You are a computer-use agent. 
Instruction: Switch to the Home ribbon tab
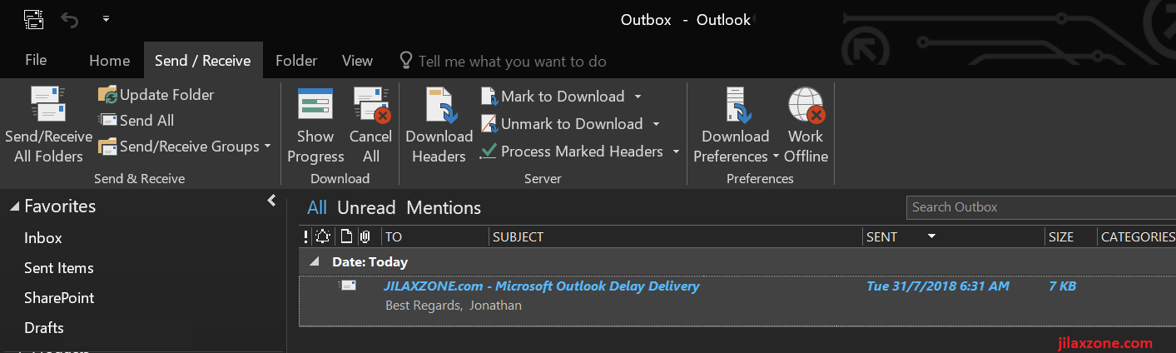(109, 61)
